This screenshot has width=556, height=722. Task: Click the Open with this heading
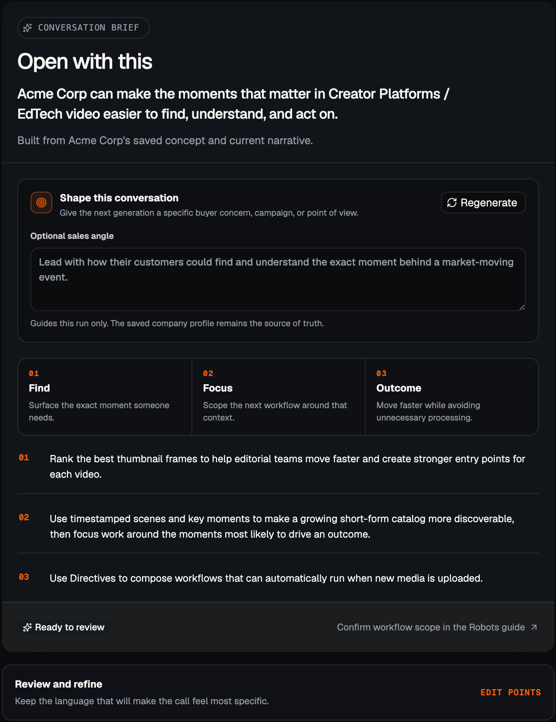click(x=85, y=61)
